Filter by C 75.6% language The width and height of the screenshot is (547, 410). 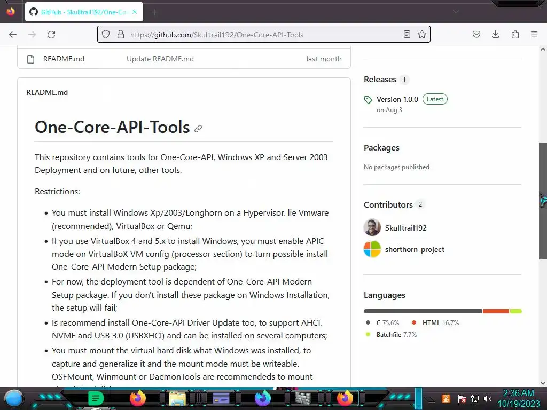click(382, 323)
